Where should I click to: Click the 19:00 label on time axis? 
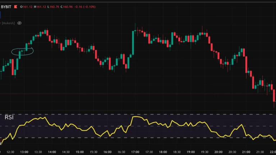point(190,152)
